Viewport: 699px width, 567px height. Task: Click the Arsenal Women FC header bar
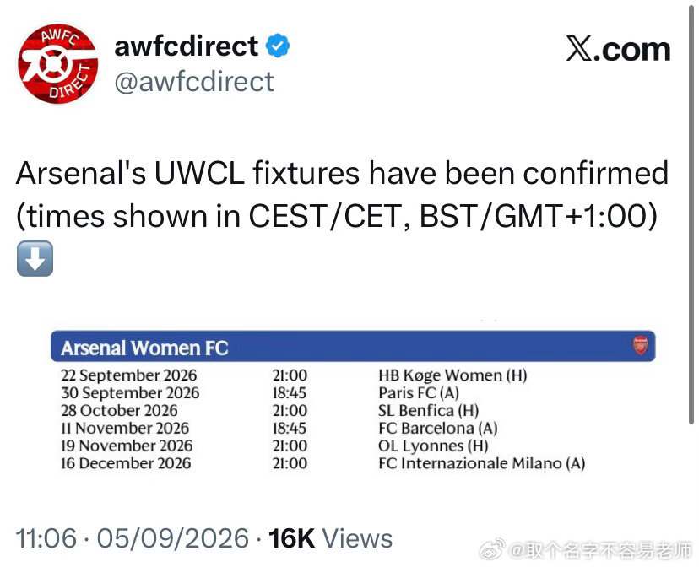pos(353,346)
